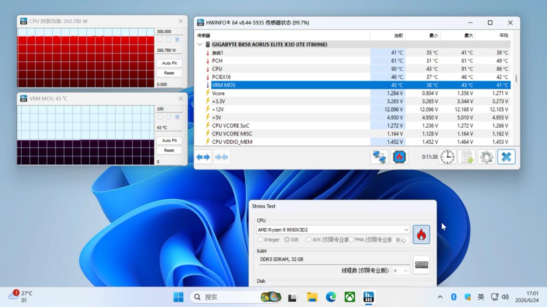Select the CPU VCORE MISC row
547x307 pixels.
pos(353,134)
